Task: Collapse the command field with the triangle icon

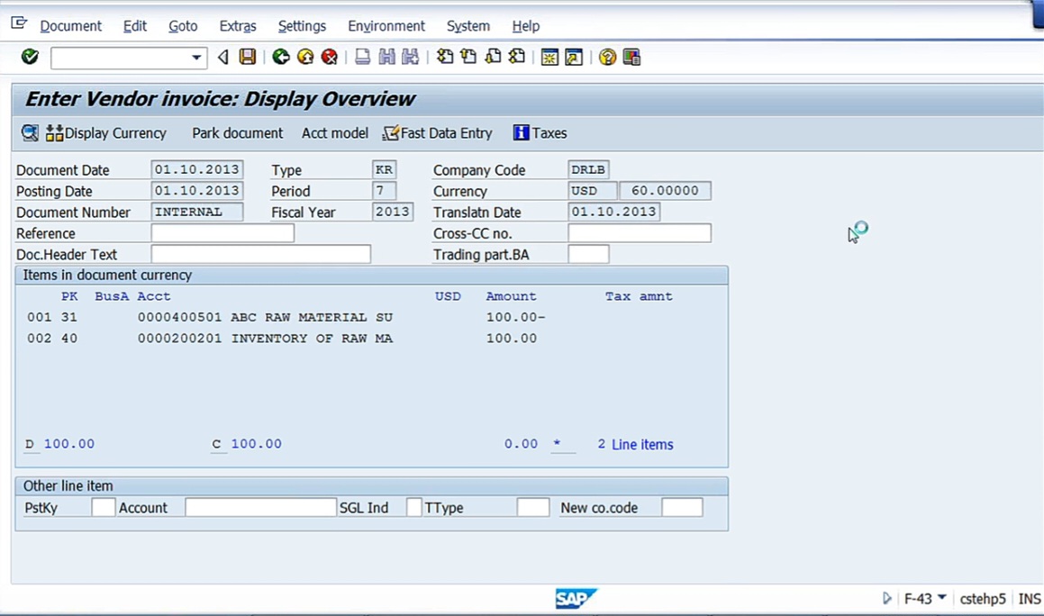Action: (223, 58)
